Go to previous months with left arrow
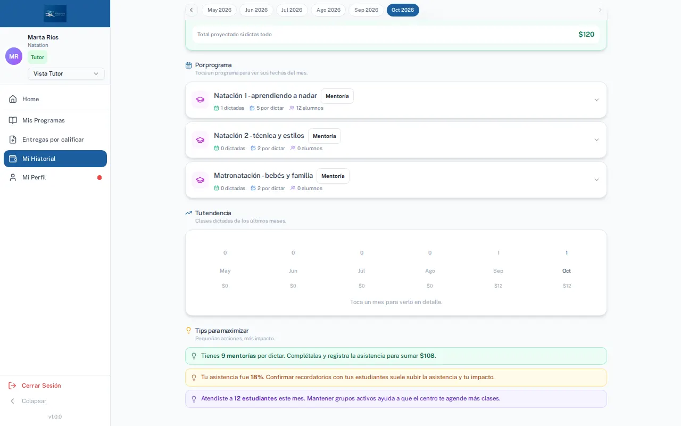 (x=192, y=10)
